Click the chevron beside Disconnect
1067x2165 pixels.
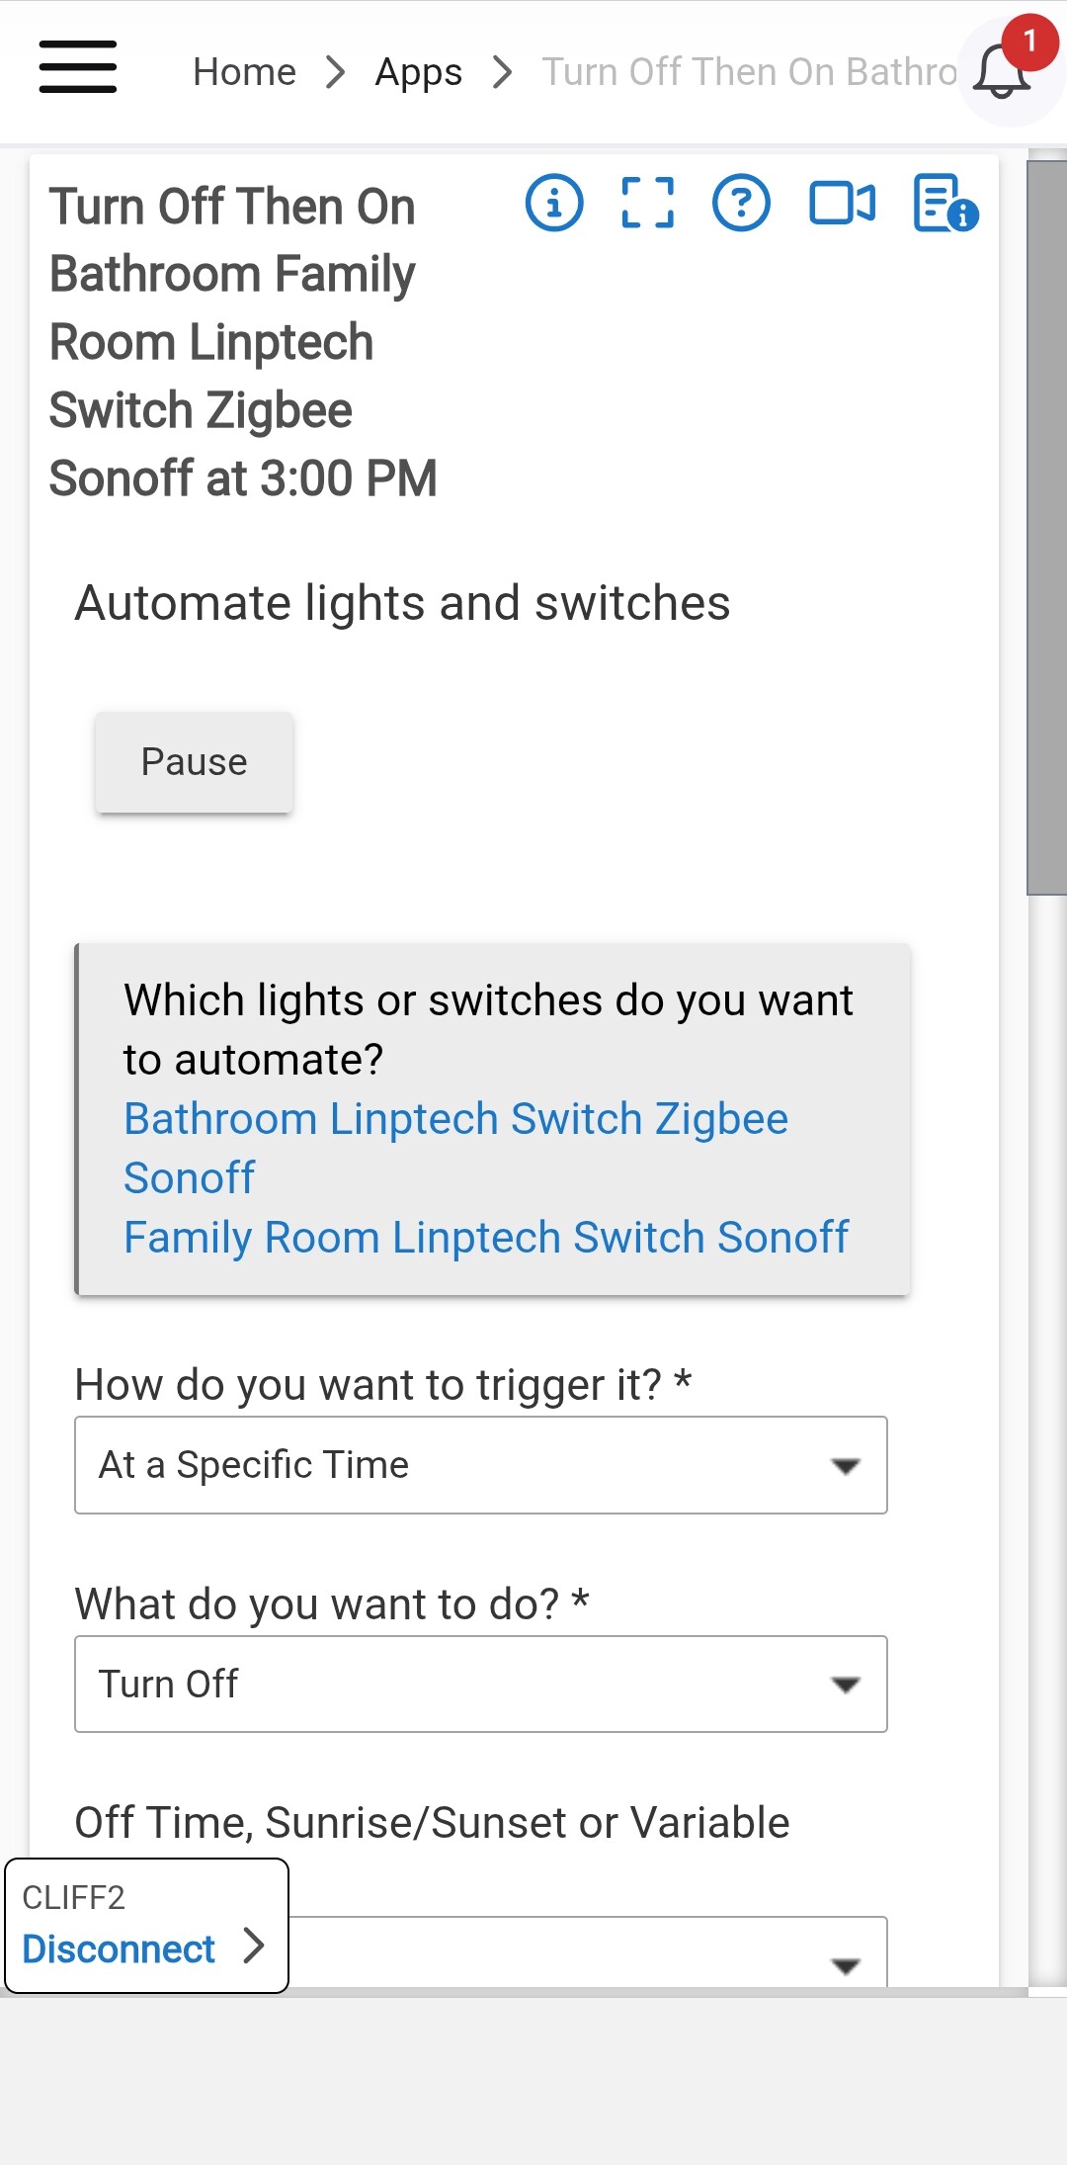255,1945
